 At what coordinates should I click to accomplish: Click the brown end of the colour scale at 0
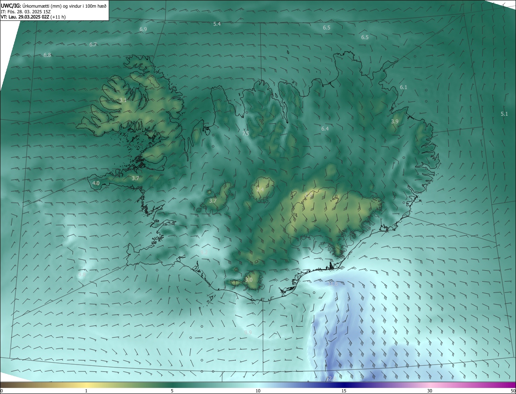pyautogui.click(x=2, y=385)
